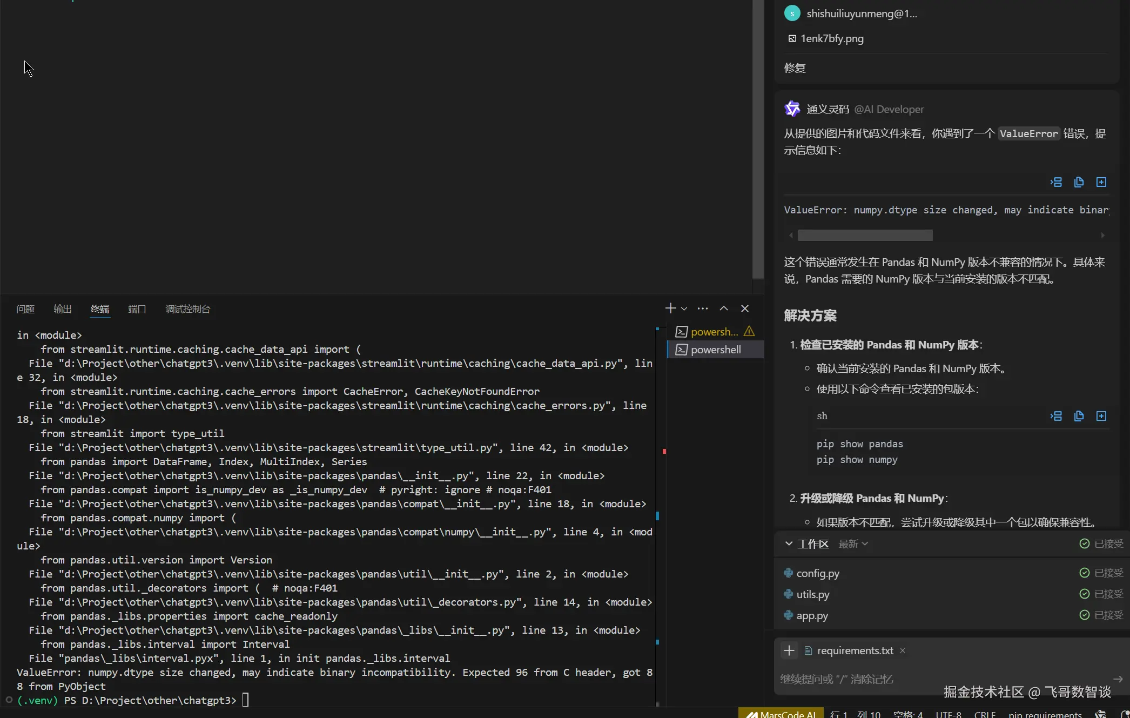Copy the ValueError code block
This screenshot has width=1130, height=718.
pos(1079,182)
